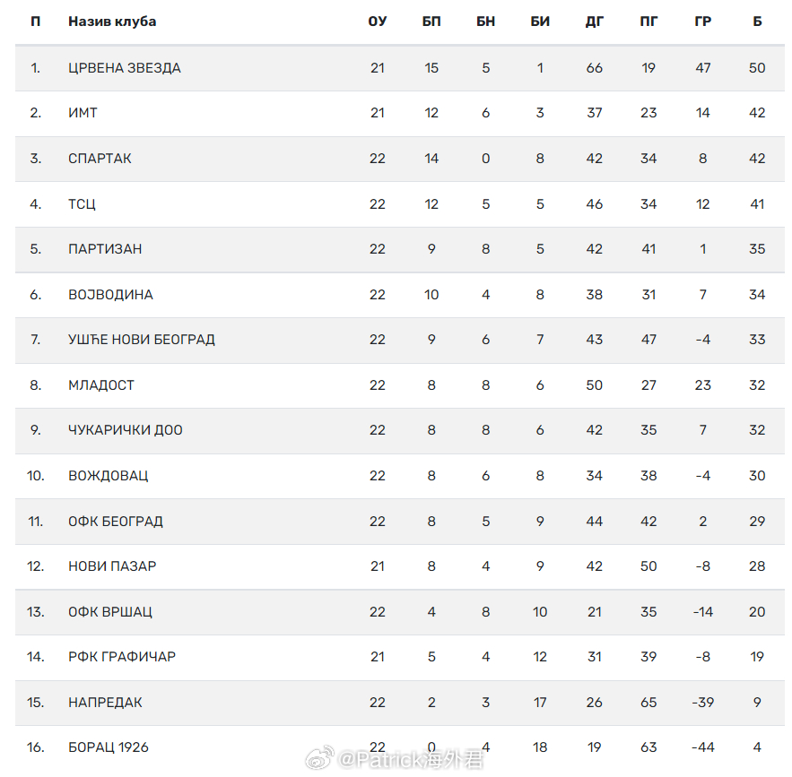Open ЧУКАРИЧКИ ДОО team entry
Viewport: 792px width, 777px height.
(126, 430)
